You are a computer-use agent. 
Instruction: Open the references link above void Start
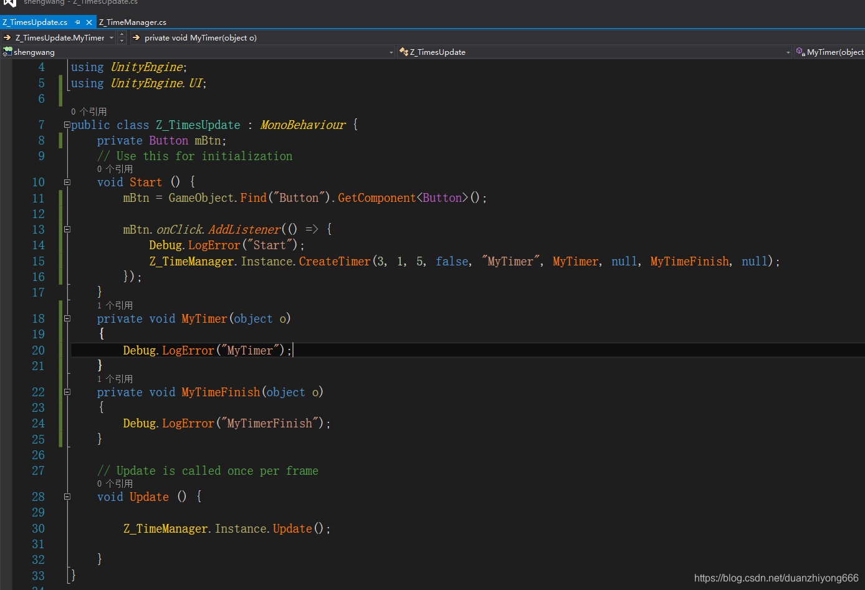tap(115, 169)
